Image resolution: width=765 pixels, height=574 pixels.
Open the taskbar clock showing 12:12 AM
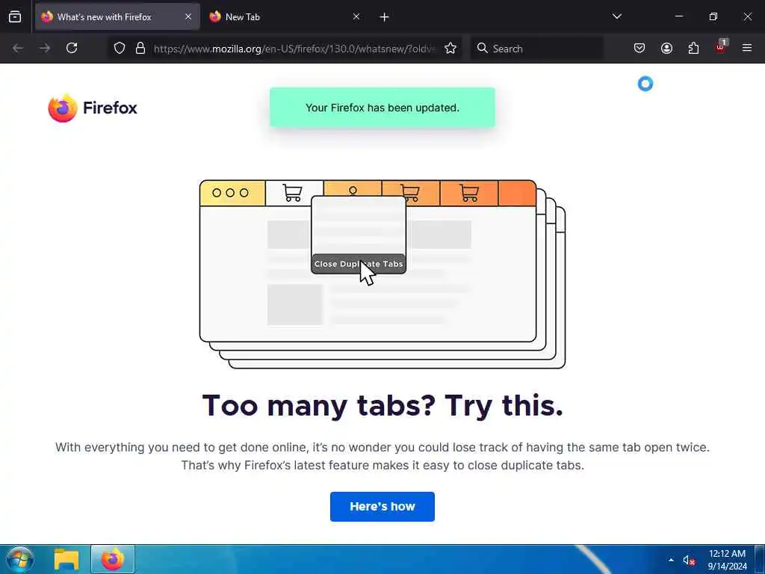727,560
